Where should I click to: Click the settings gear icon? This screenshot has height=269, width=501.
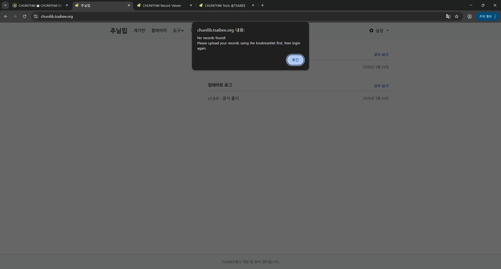[x=371, y=30]
